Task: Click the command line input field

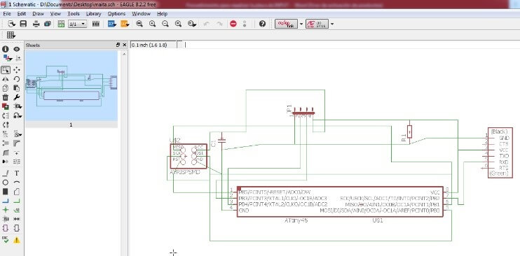Action: [351, 45]
